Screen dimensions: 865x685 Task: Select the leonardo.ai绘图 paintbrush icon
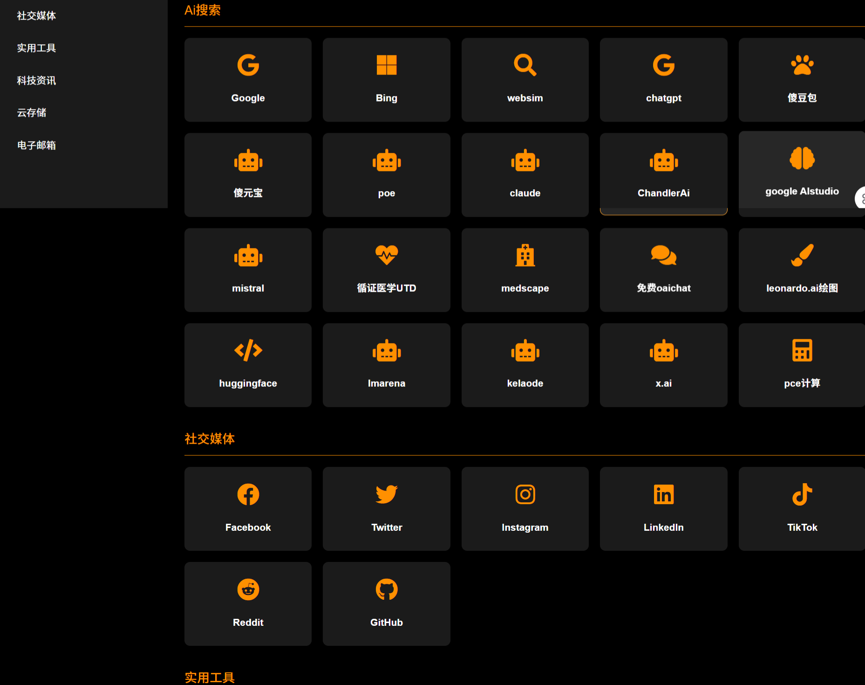802,270
